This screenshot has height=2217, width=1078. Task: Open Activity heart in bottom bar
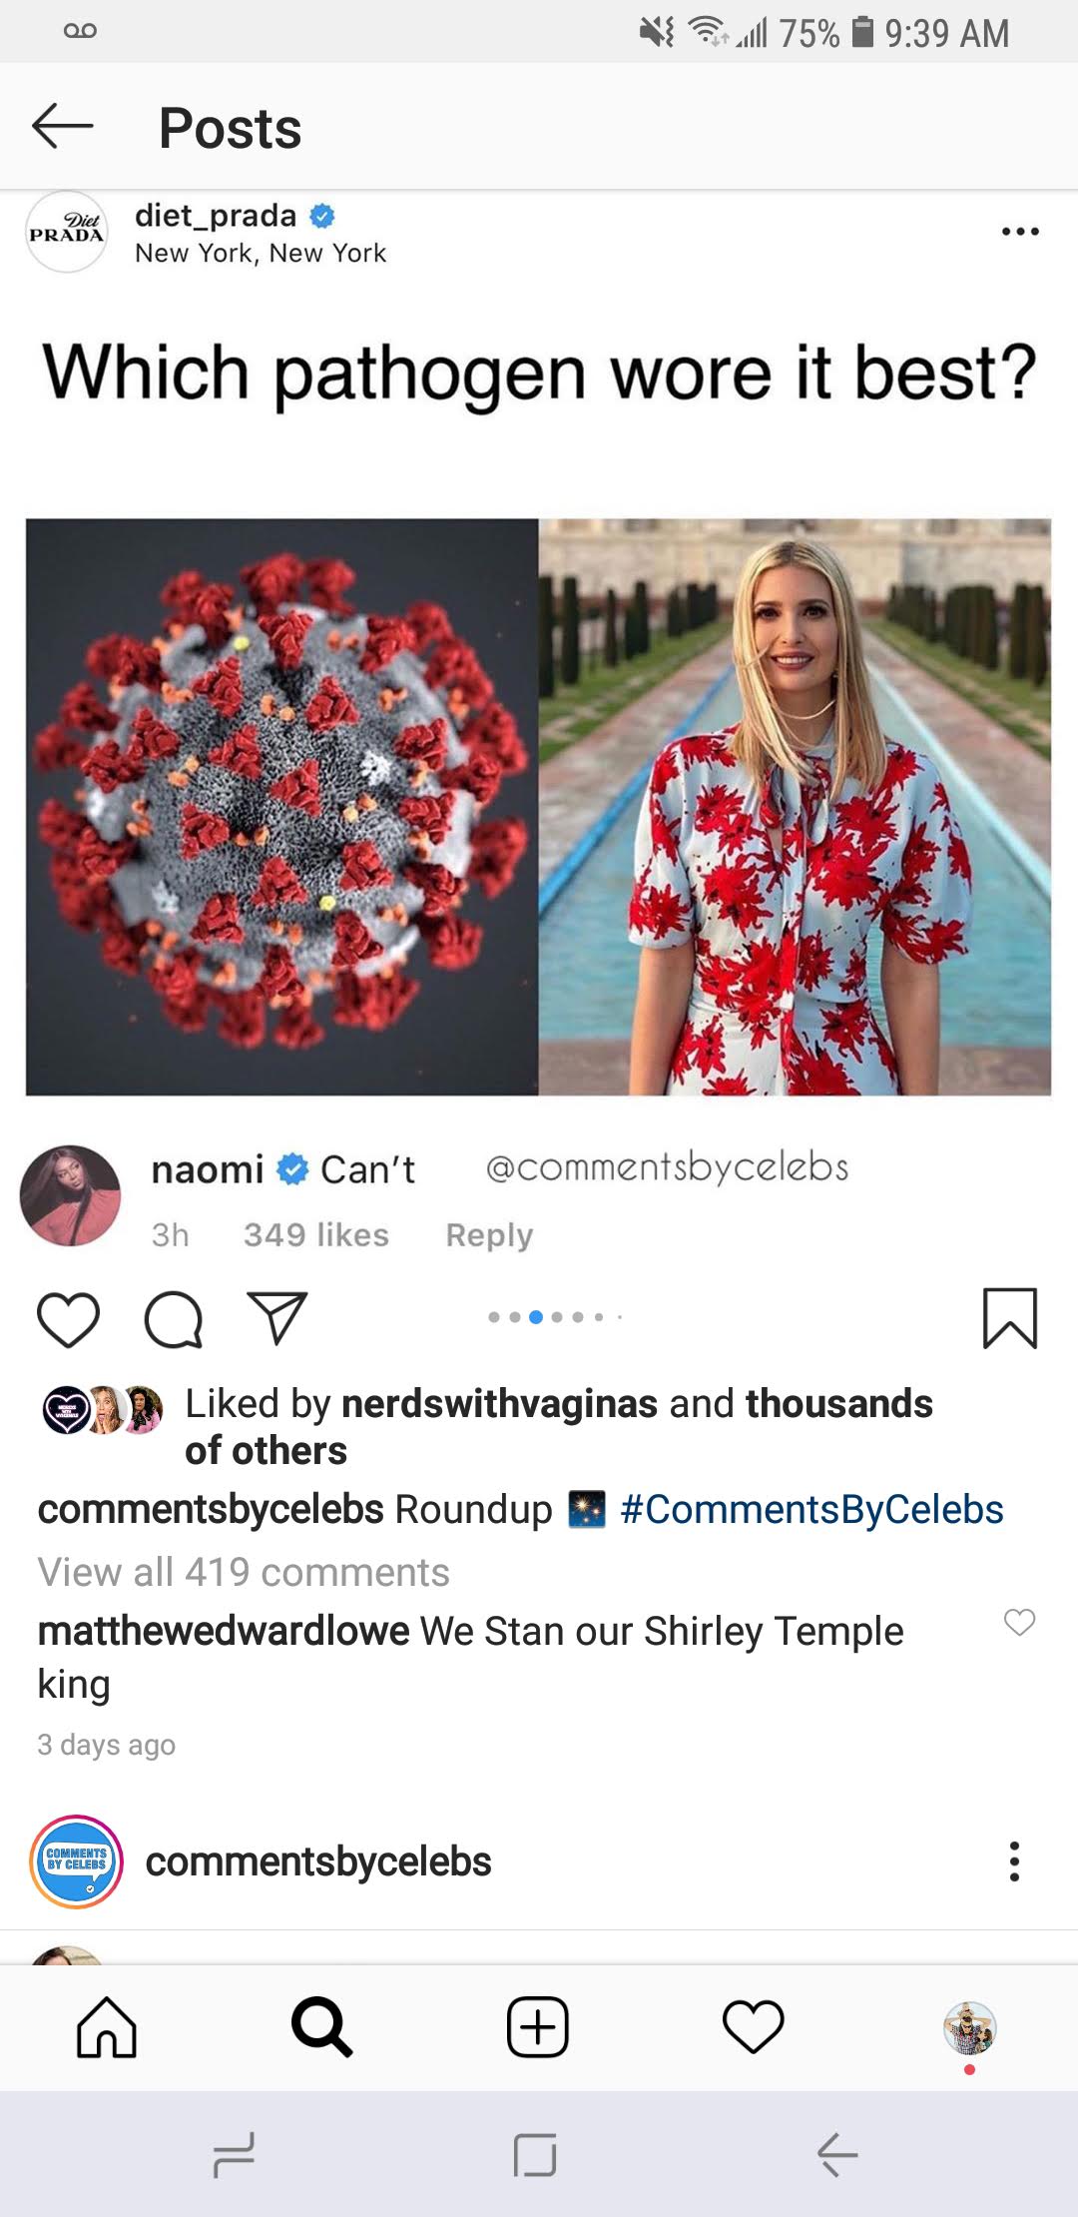753,2027
